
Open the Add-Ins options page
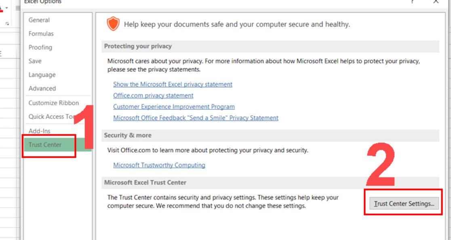(38, 131)
